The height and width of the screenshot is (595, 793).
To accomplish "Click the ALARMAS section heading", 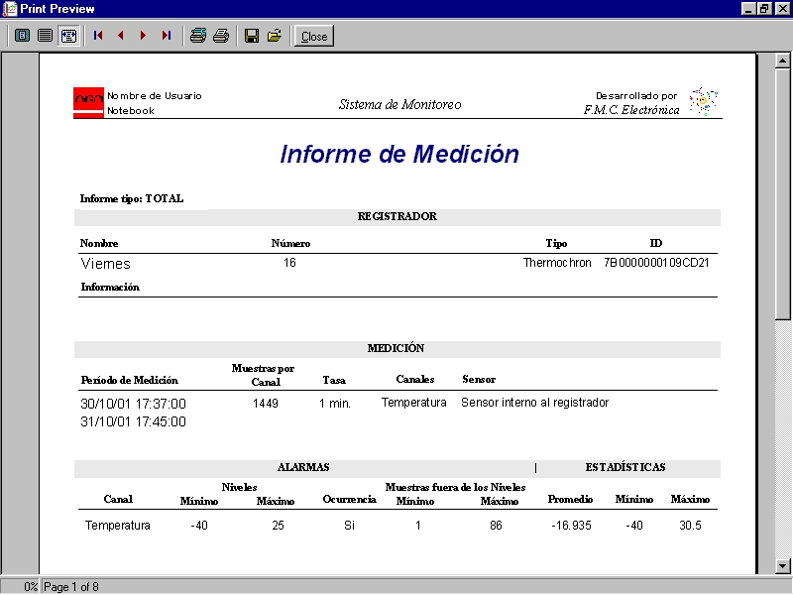I will tap(303, 467).
